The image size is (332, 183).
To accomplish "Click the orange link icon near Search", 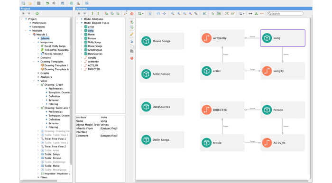I will [262, 14].
